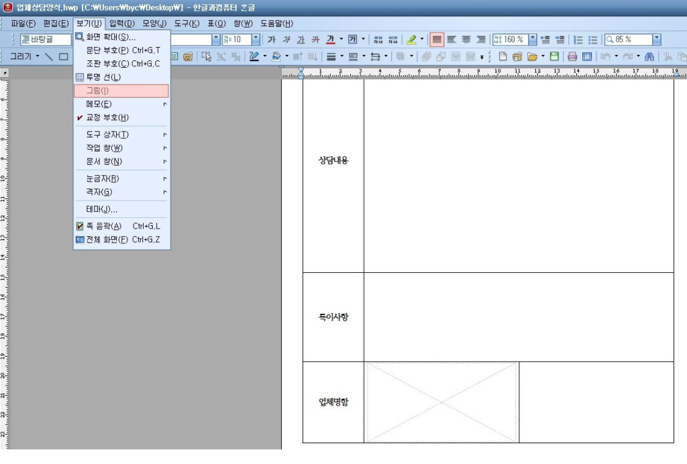Expand the font color dropdown arrow

pos(341,40)
